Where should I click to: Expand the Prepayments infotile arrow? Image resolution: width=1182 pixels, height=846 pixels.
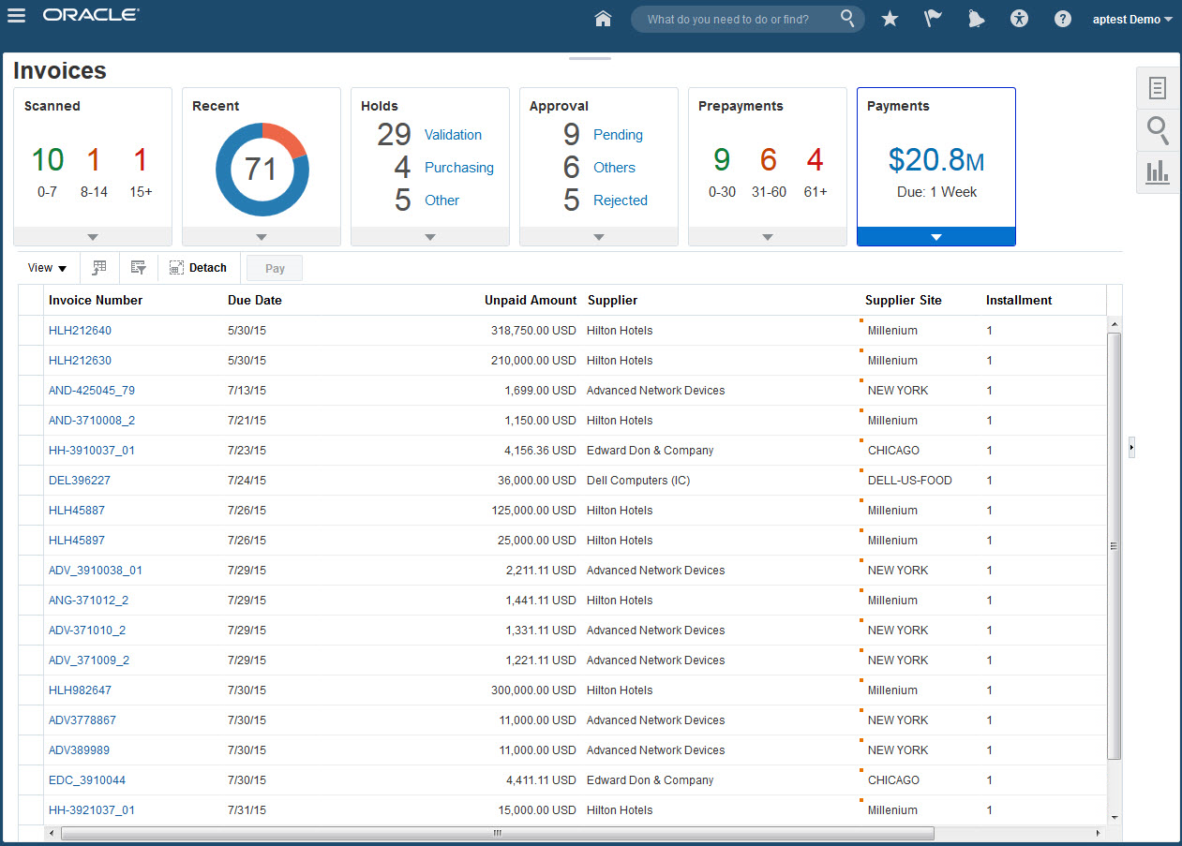(x=768, y=237)
